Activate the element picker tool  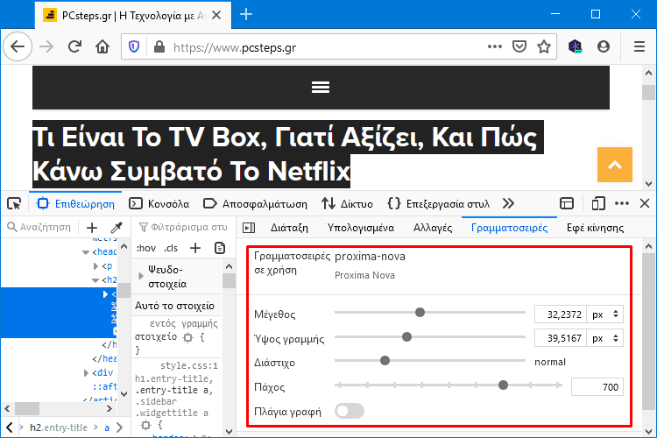click(14, 204)
